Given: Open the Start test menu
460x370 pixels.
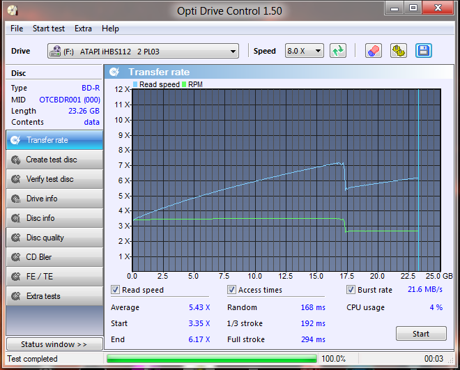Looking at the screenshot, I should click(x=49, y=29).
